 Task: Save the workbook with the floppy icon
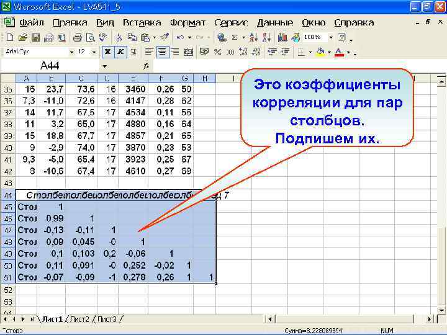pos(35,37)
